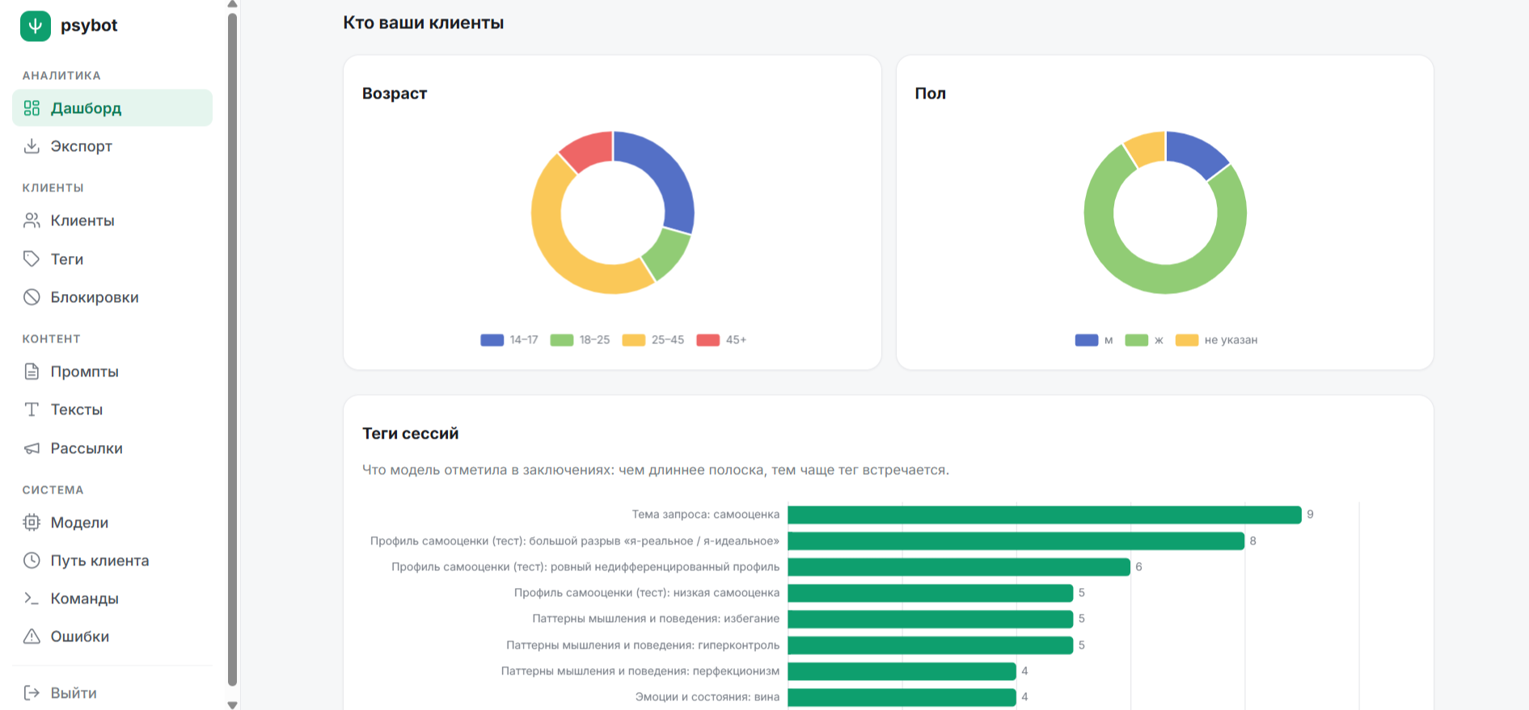Click the bar for Тема запроса: самооценка
This screenshot has height=710, width=1529.
[1045, 515]
